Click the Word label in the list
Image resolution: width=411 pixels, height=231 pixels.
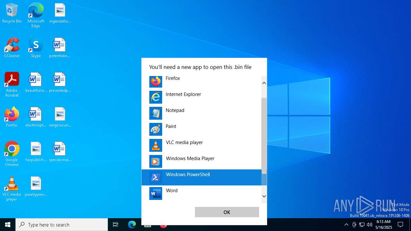coord(172,191)
